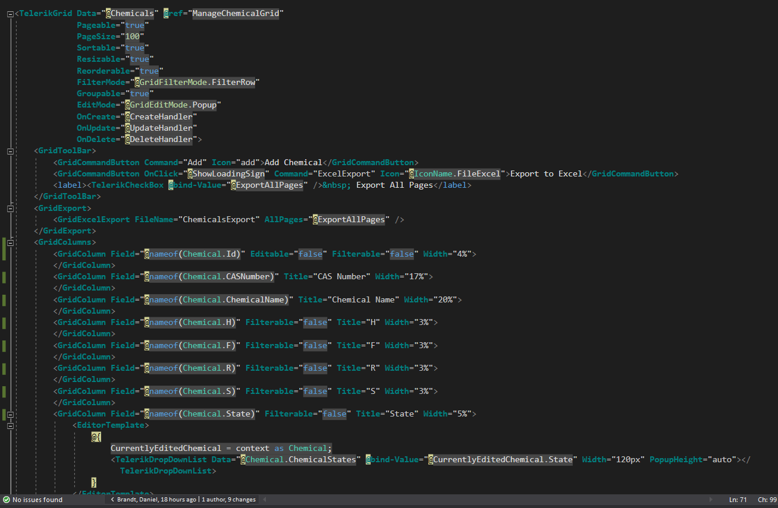Click nameof(Chemical.Id) field expression
Image resolution: width=778 pixels, height=508 pixels.
pos(192,254)
